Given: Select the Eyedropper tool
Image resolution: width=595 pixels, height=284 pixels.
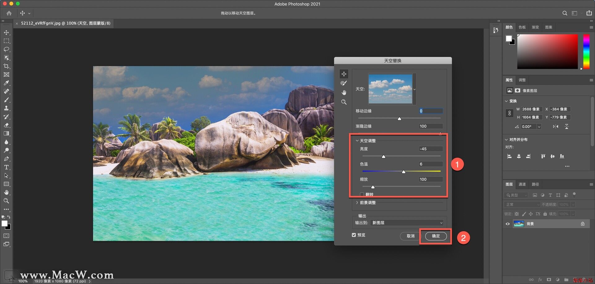Looking at the screenshot, I should [6, 83].
